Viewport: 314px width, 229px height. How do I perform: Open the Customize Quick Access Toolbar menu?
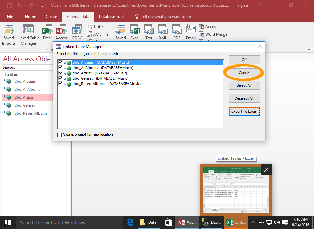coord(42,5)
